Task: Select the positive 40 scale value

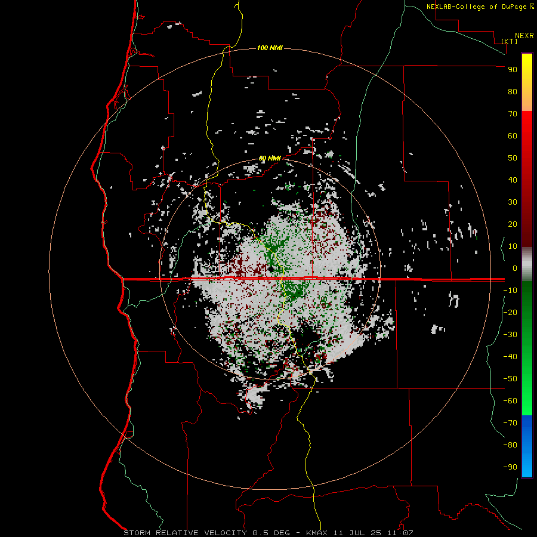Action: coord(513,180)
